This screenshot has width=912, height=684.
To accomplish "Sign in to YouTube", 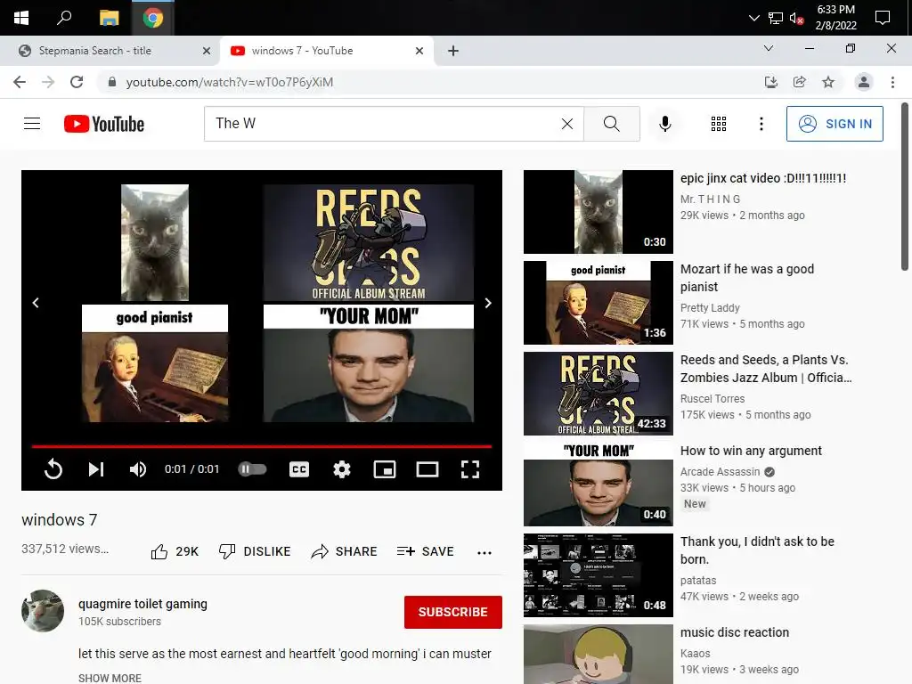I will [835, 123].
